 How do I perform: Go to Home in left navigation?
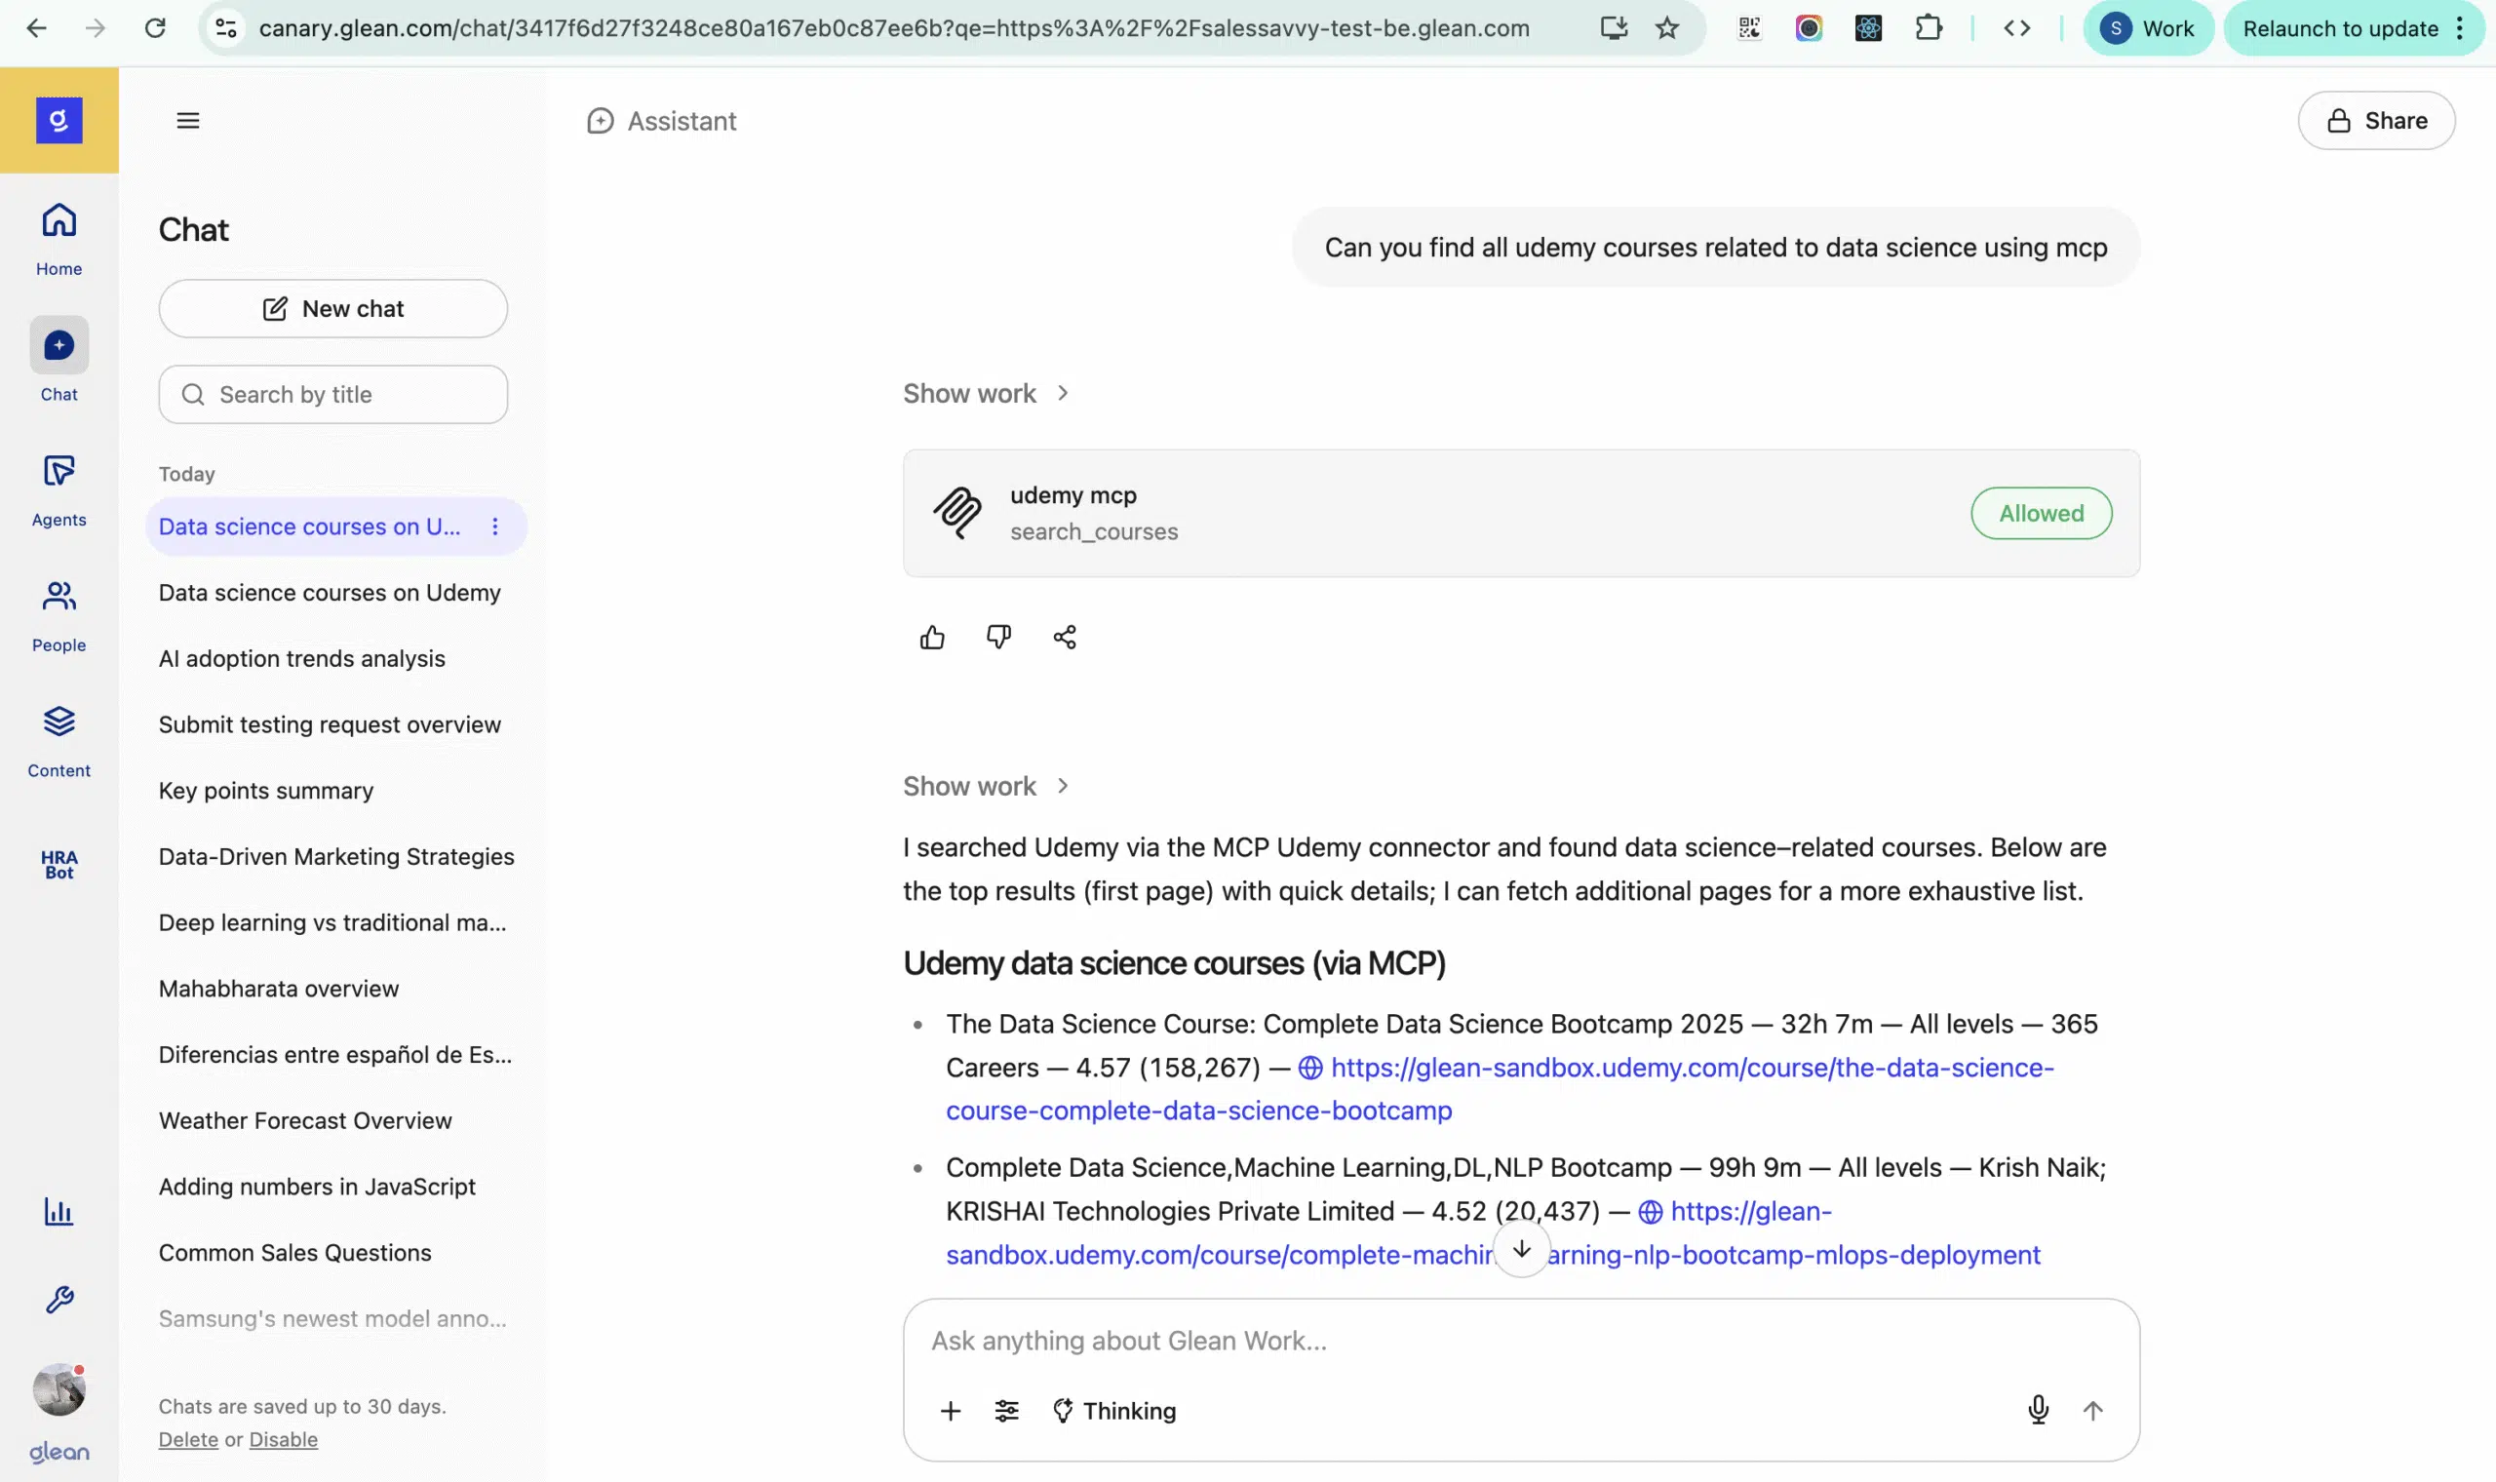(x=58, y=239)
